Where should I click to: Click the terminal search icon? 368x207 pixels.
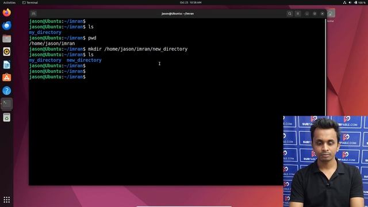tap(290, 14)
